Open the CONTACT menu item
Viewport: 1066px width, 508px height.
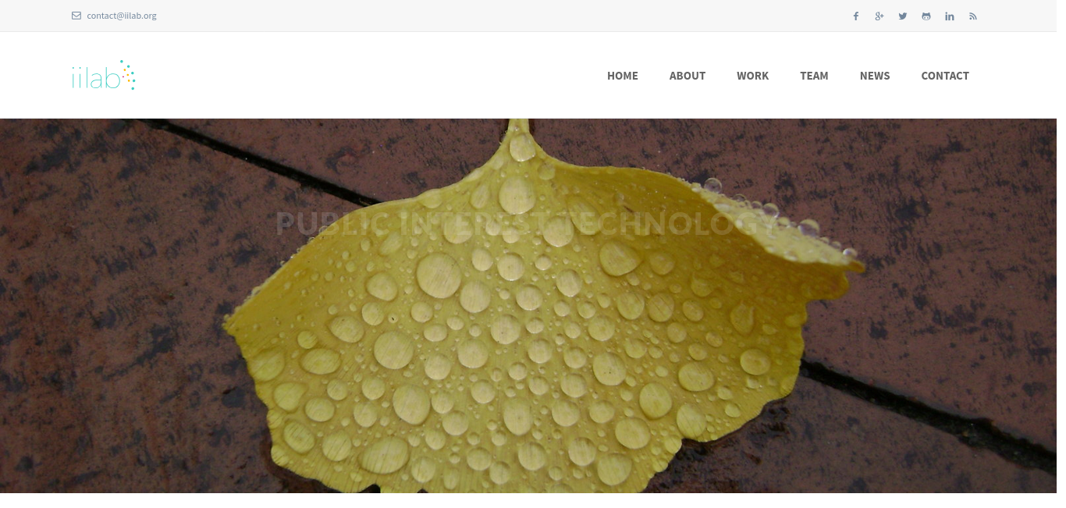[x=945, y=76]
